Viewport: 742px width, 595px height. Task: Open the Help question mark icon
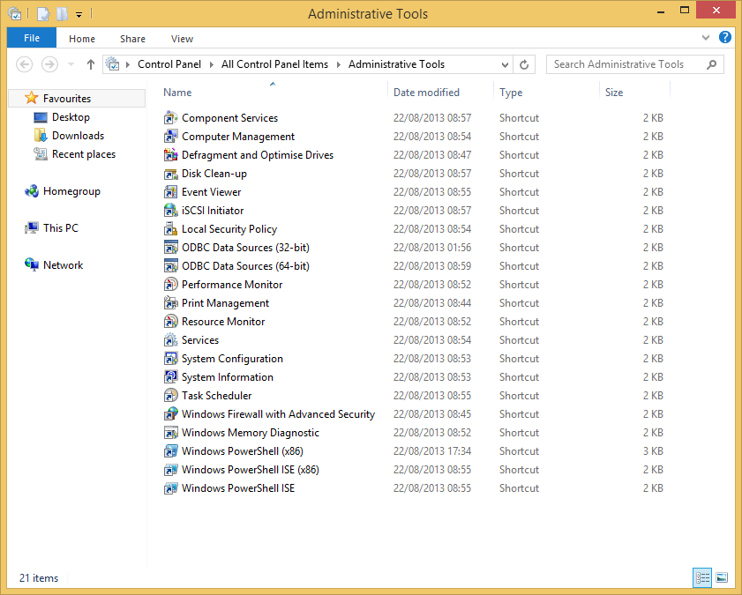pyautogui.click(x=724, y=37)
